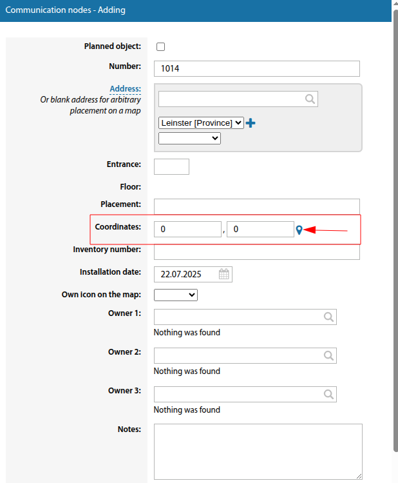
Task: Expand the empty dropdown below province
Action: pyautogui.click(x=189, y=138)
